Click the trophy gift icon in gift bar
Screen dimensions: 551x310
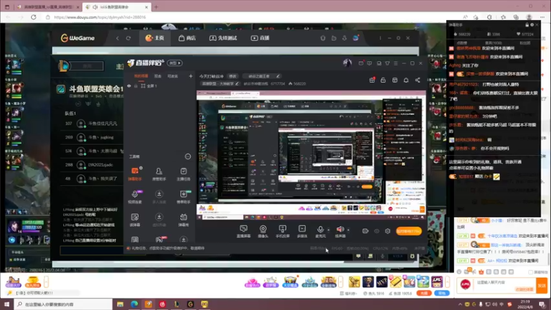tap(368, 282)
